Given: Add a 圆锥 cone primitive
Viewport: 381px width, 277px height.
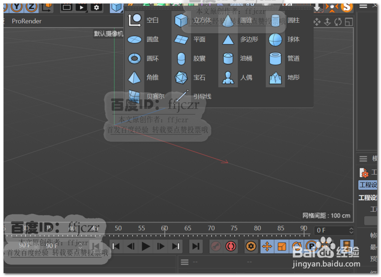Looking at the screenshot, I should pos(228,21).
